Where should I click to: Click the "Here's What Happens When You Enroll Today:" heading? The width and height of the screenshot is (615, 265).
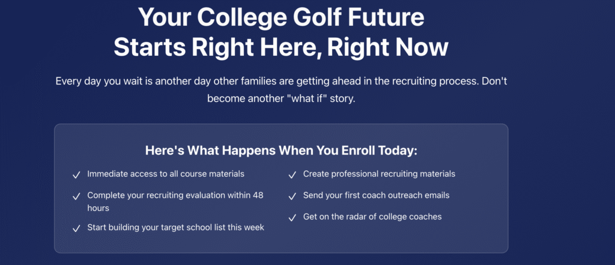[281, 150]
